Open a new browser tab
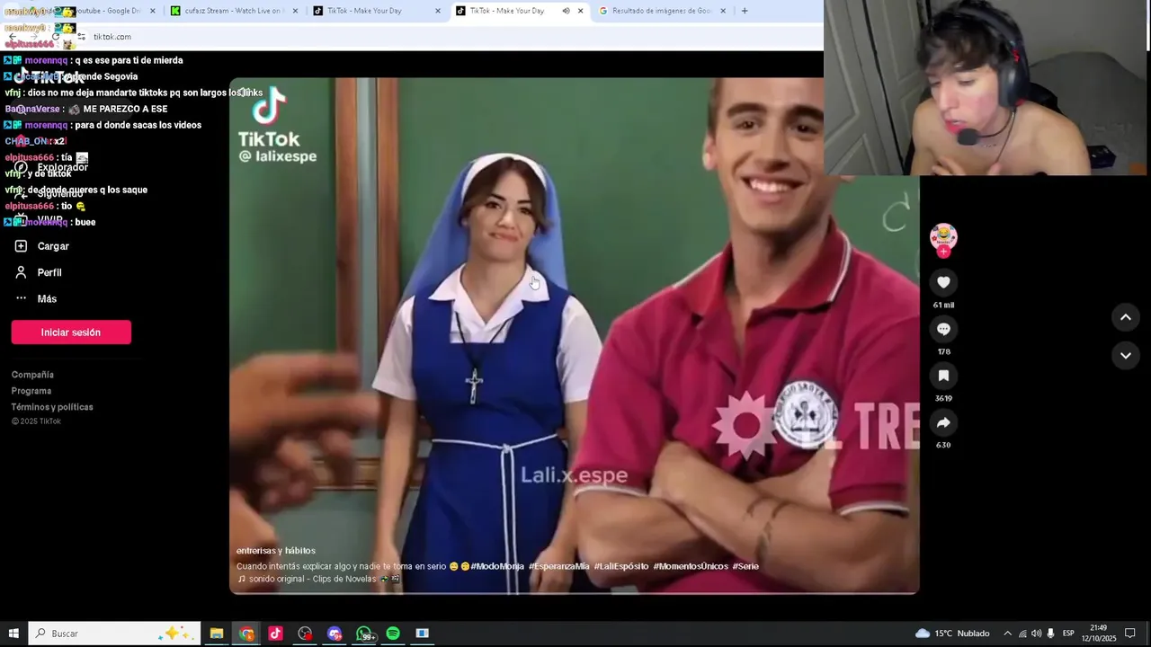Screen dimensions: 1151x647 pos(745,11)
